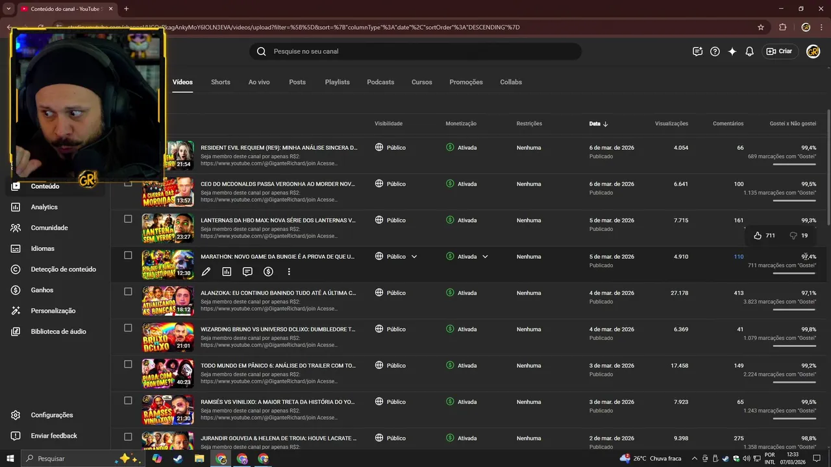831x467 pixels.
Task: Open Biblioteca de áudio sidebar icon
Action: coord(16,331)
